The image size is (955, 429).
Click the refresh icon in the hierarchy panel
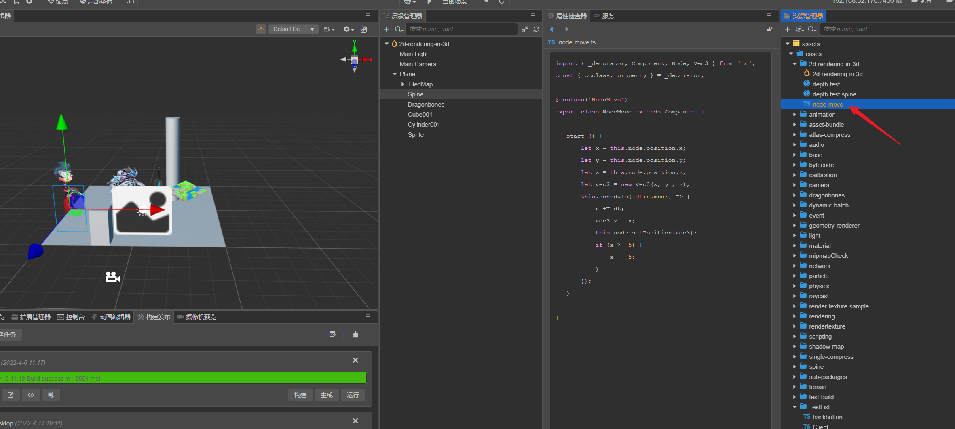point(536,29)
